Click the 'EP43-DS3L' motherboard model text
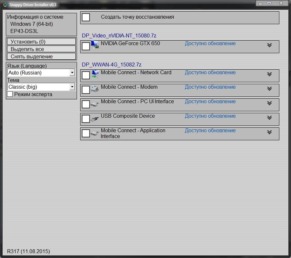 [24, 31]
